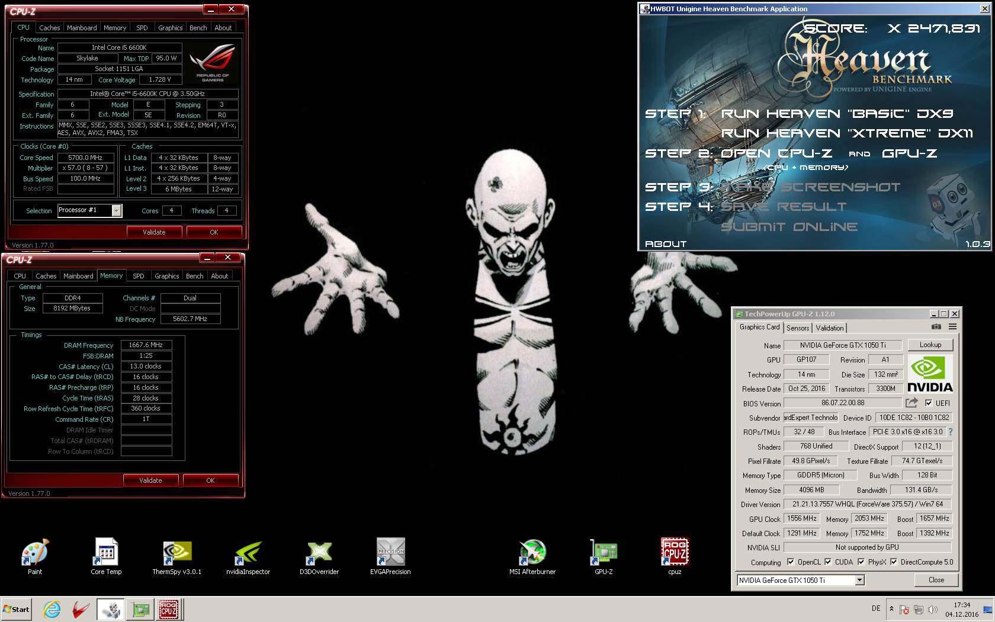
Task: Toggle the OpenCL checkbox
Action: 791,562
